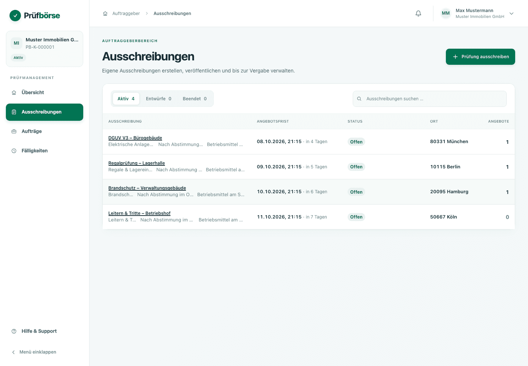This screenshot has height=366, width=528.
Task: Click the Ausschreibungen breadcrumb item
Action: [172, 14]
